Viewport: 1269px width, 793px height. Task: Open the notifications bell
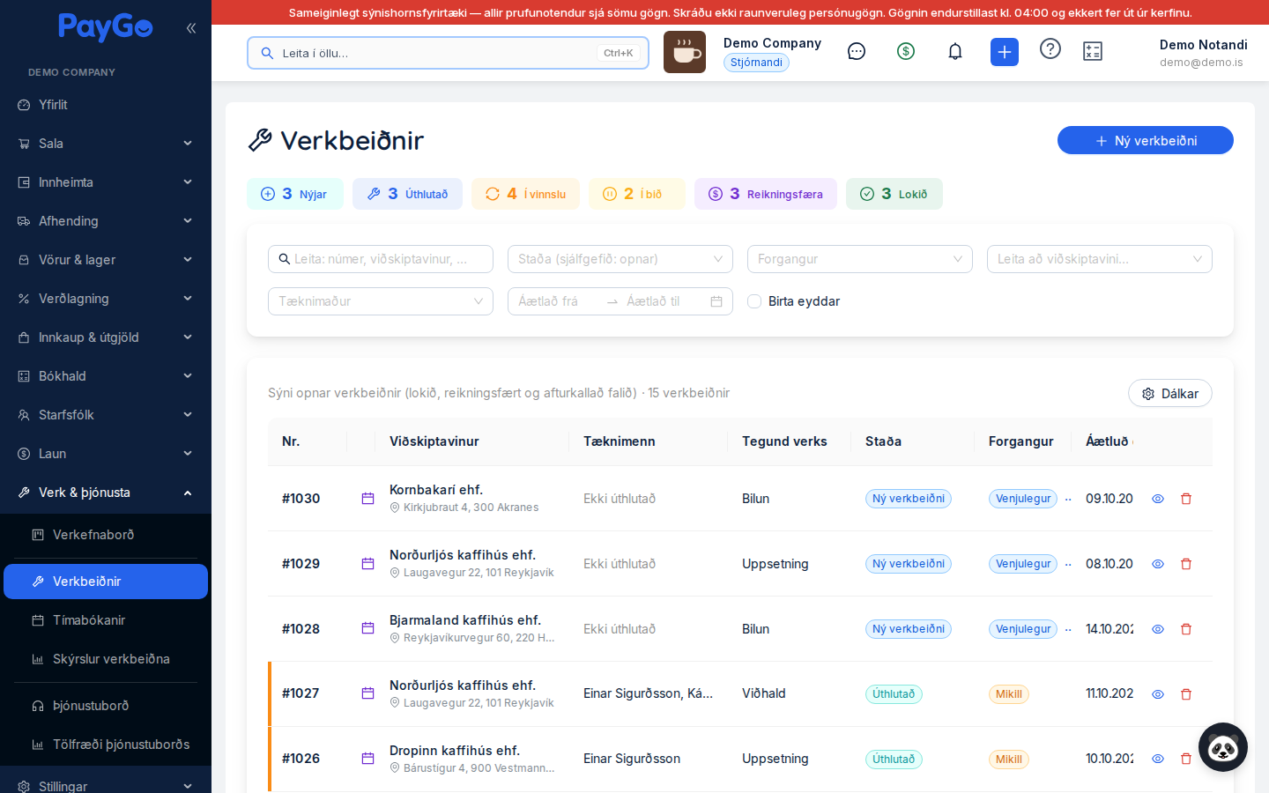[x=955, y=52]
